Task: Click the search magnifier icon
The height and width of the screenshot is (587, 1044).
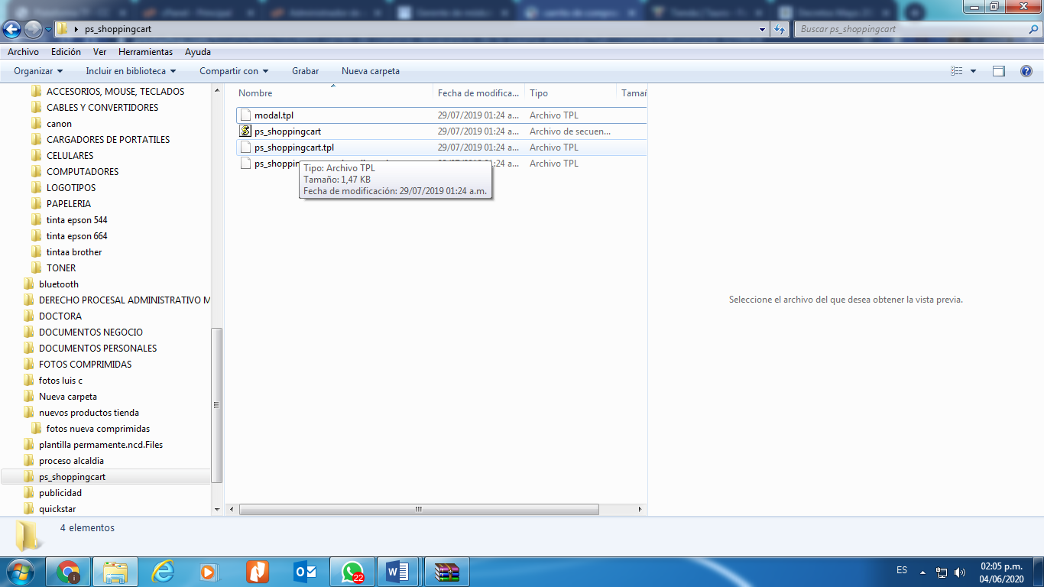Action: click(1033, 29)
